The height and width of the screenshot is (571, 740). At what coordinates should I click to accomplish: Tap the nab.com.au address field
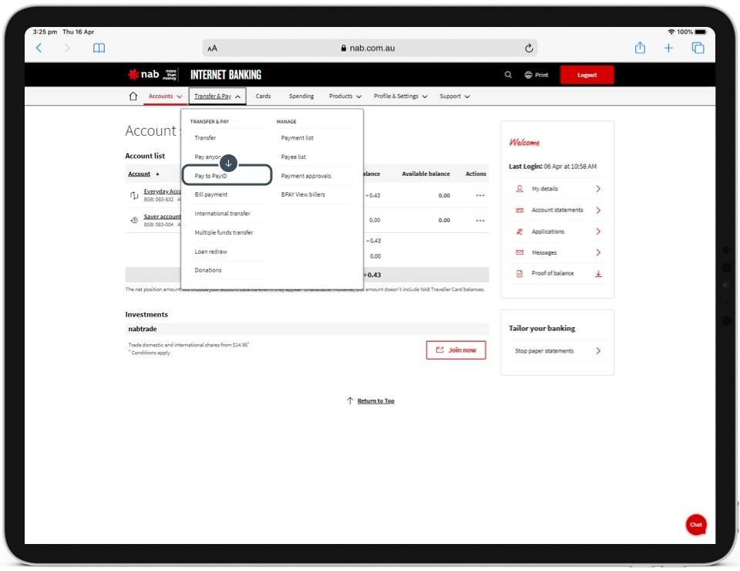pos(368,48)
